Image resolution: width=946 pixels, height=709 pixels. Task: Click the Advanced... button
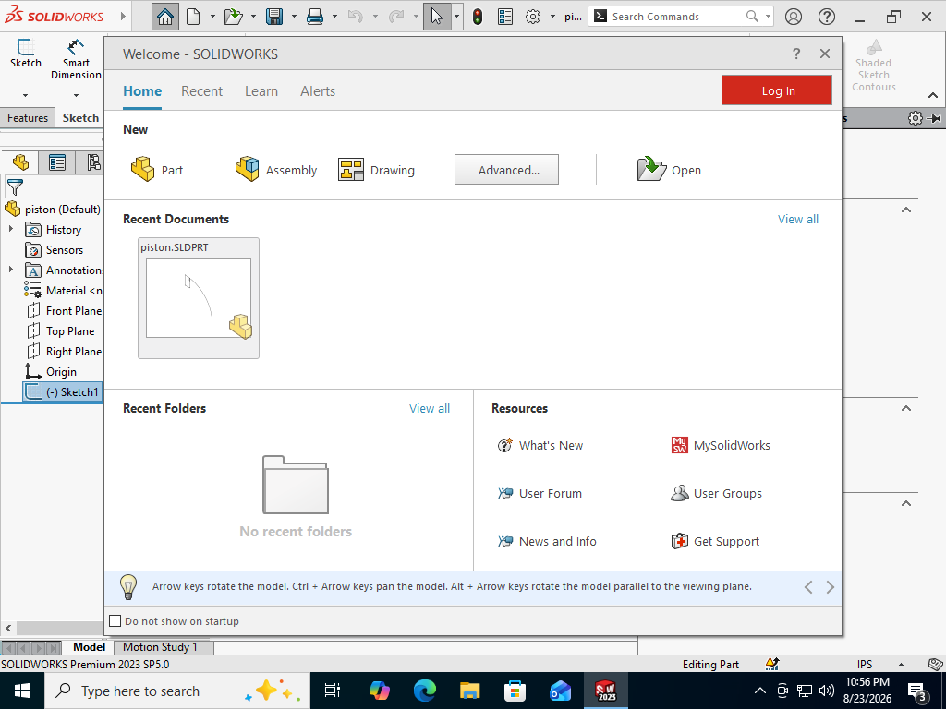click(x=507, y=170)
